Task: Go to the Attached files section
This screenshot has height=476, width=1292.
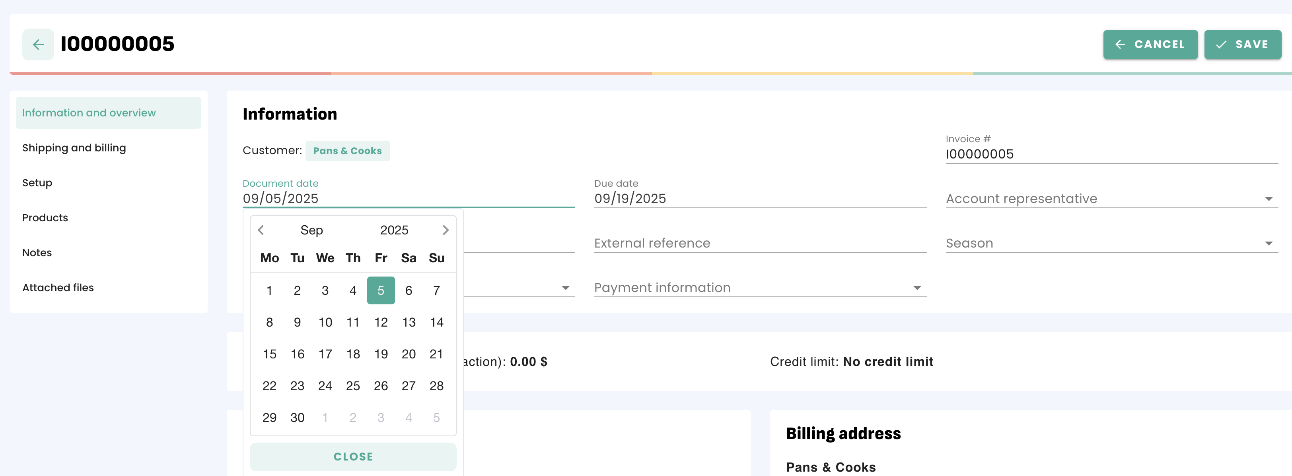Action: coord(58,288)
